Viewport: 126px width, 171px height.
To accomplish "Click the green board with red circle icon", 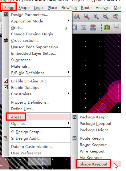I will tap(107, 27).
